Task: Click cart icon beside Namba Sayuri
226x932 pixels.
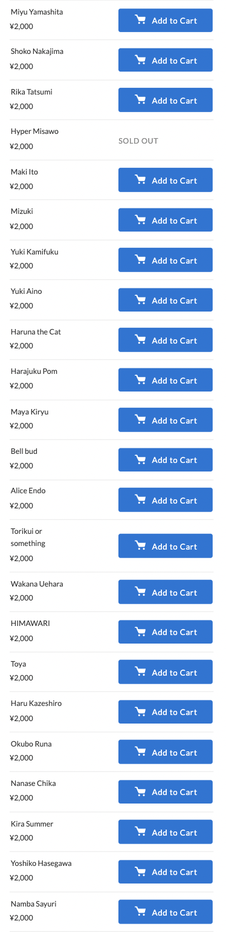Action: pos(140,913)
